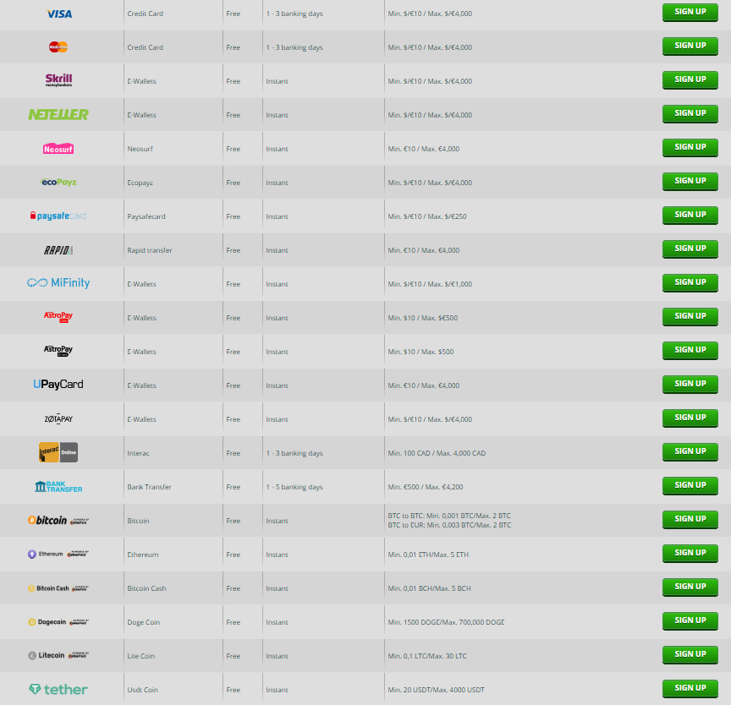Click Sign Up in the MiFinity row
Image resolution: width=731 pixels, height=705 pixels.
pos(690,282)
